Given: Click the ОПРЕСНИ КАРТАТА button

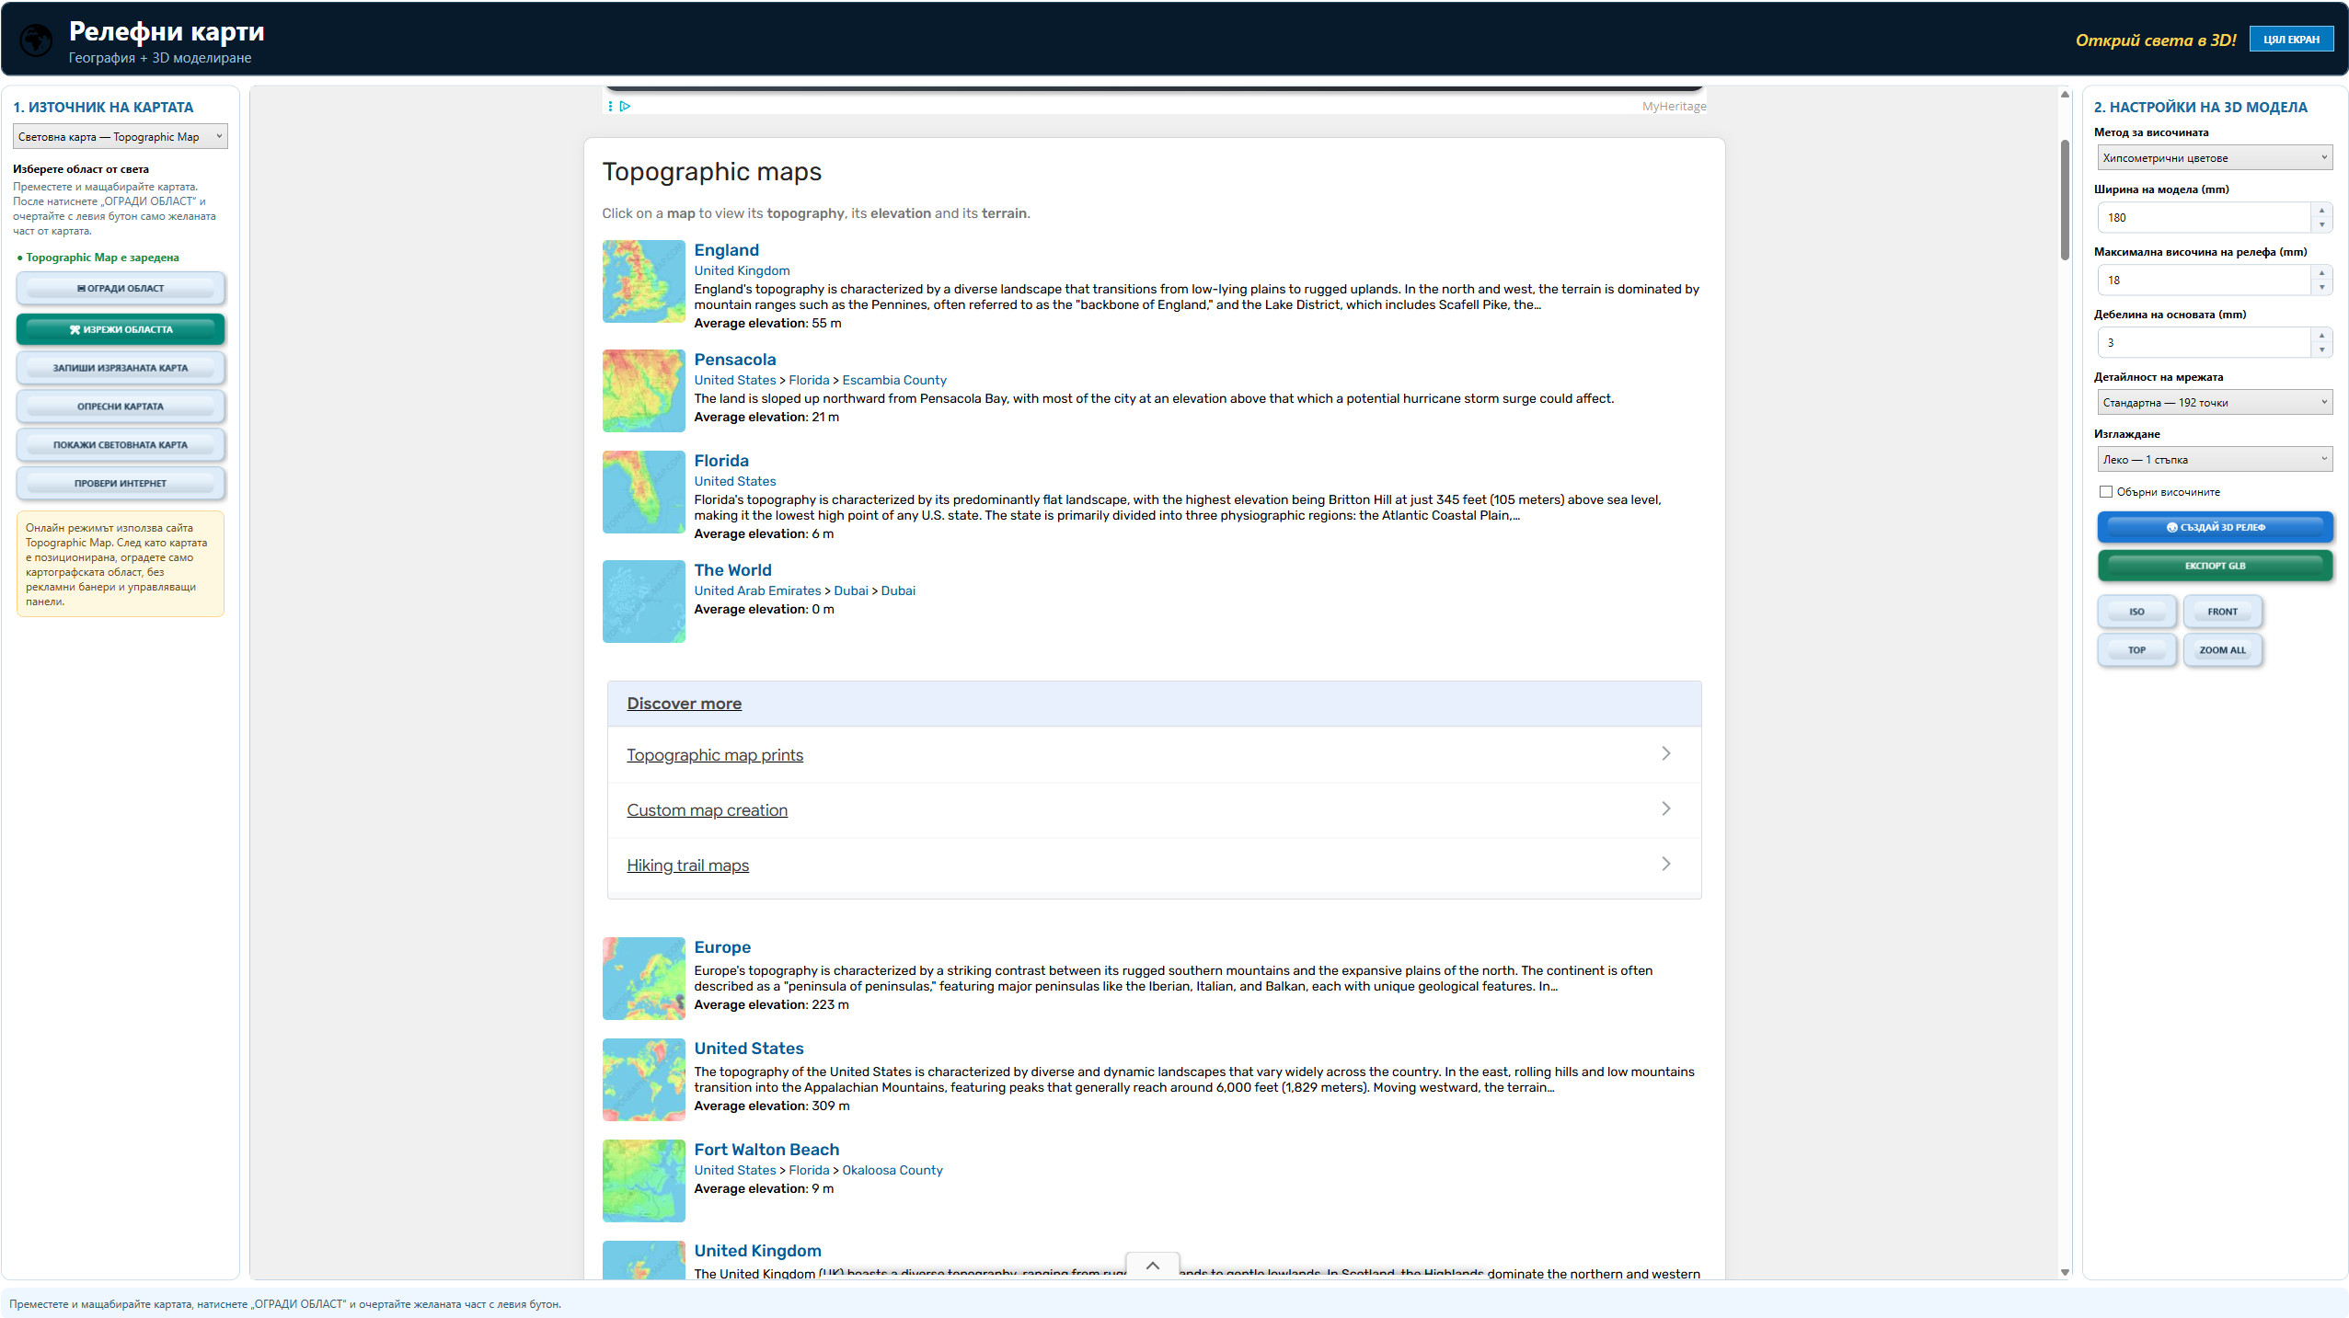Looking at the screenshot, I should (121, 407).
